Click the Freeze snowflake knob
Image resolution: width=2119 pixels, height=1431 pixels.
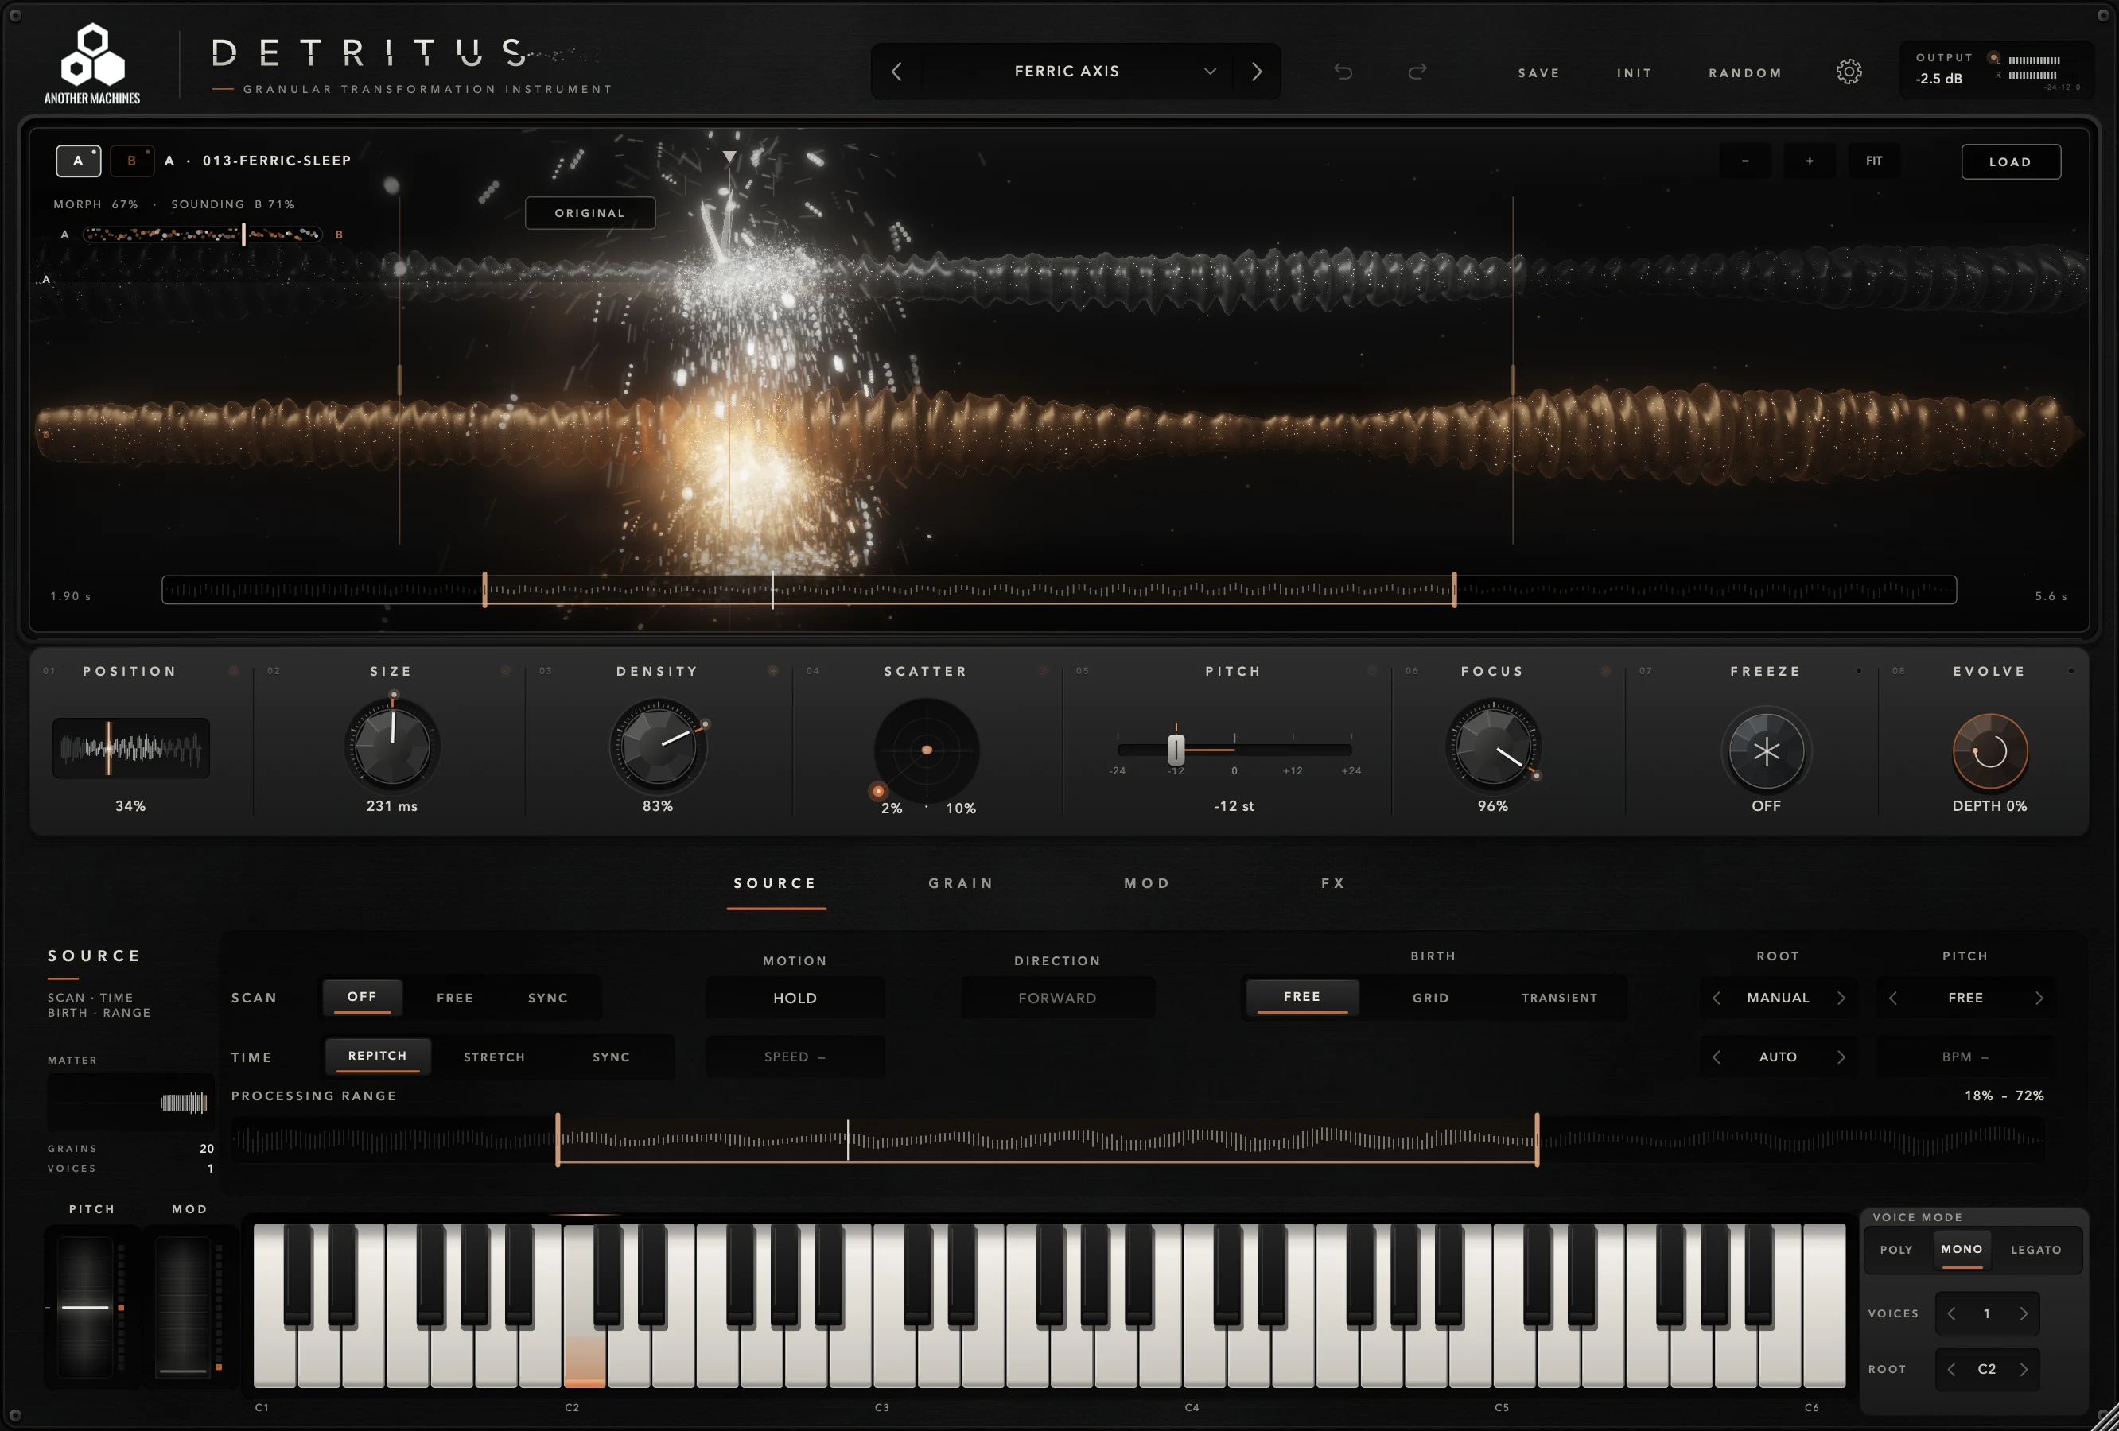point(1766,751)
